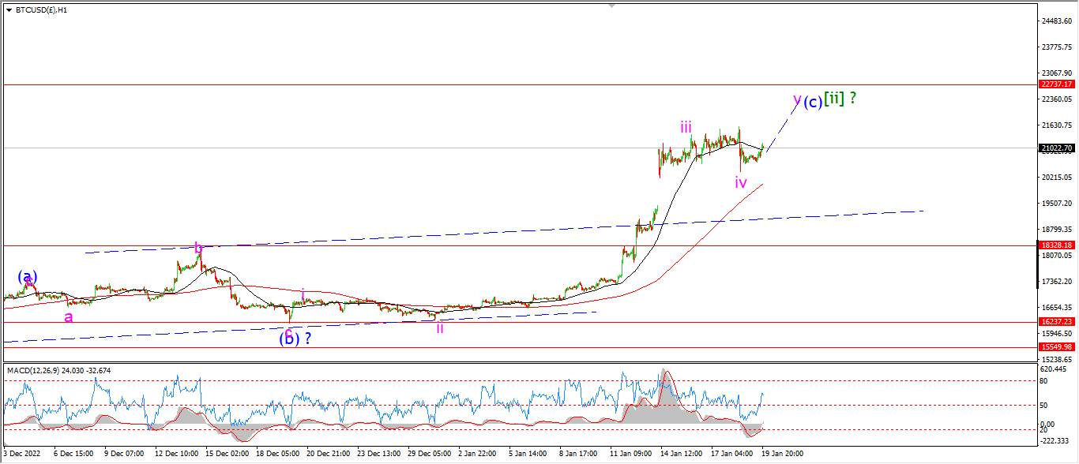The height and width of the screenshot is (464, 1079).
Task: Click the '11 Jan 09:00' time axis label
Action: coord(631,454)
